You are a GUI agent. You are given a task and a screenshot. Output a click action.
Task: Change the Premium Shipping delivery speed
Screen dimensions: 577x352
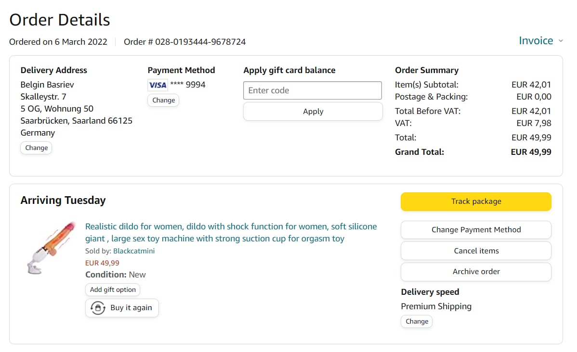coord(417,321)
